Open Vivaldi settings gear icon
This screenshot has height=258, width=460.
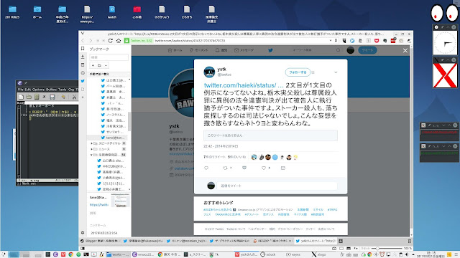(x=83, y=233)
